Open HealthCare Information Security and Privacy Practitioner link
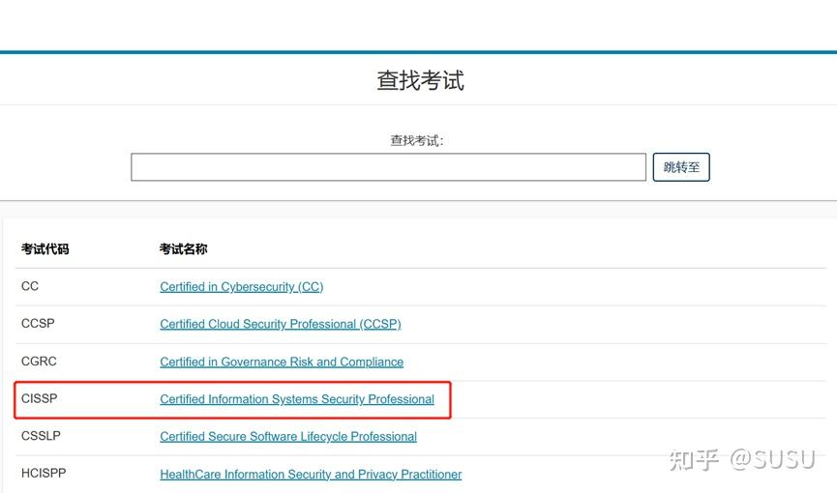837x493 pixels. click(x=311, y=474)
